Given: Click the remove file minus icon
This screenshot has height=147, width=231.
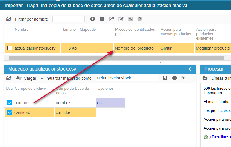Looking at the screenshot, I should coord(102,19).
